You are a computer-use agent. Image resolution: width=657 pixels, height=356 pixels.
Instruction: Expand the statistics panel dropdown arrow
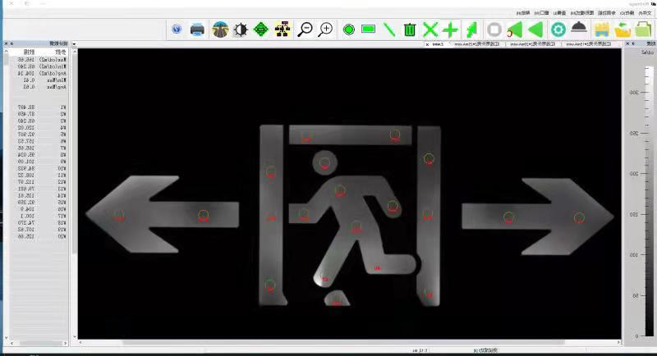(x=74, y=44)
